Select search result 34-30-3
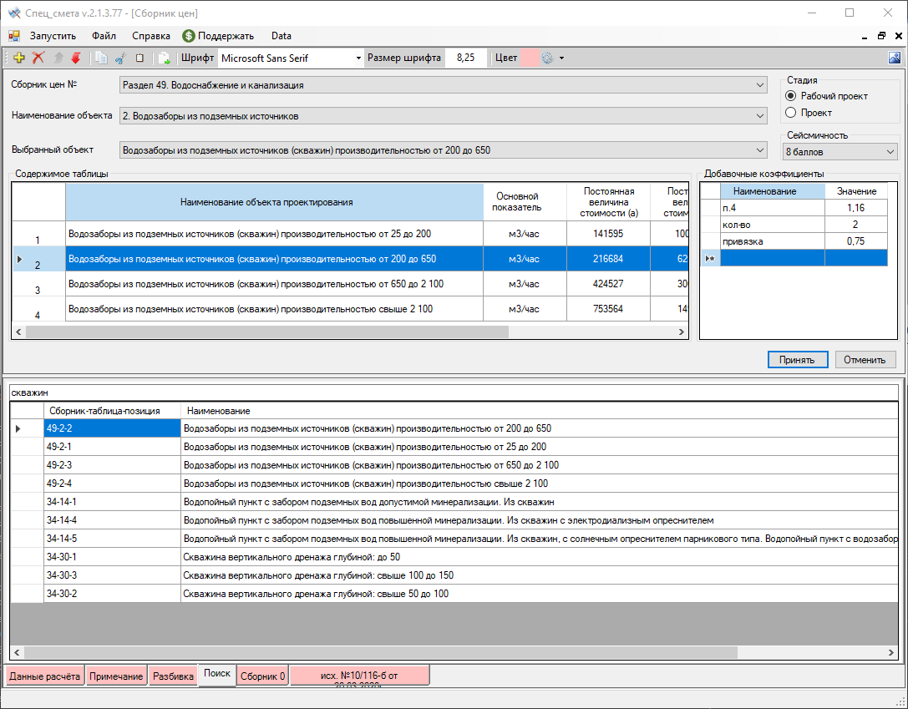Image resolution: width=908 pixels, height=709 pixels. pyautogui.click(x=454, y=575)
